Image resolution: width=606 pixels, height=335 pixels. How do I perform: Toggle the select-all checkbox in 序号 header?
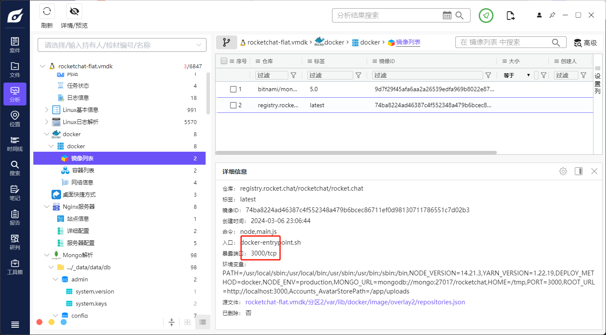(x=224, y=61)
